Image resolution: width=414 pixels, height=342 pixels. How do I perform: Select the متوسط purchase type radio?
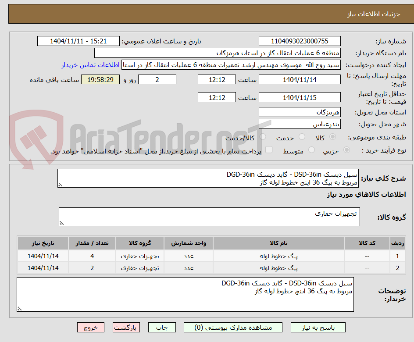point(311,150)
